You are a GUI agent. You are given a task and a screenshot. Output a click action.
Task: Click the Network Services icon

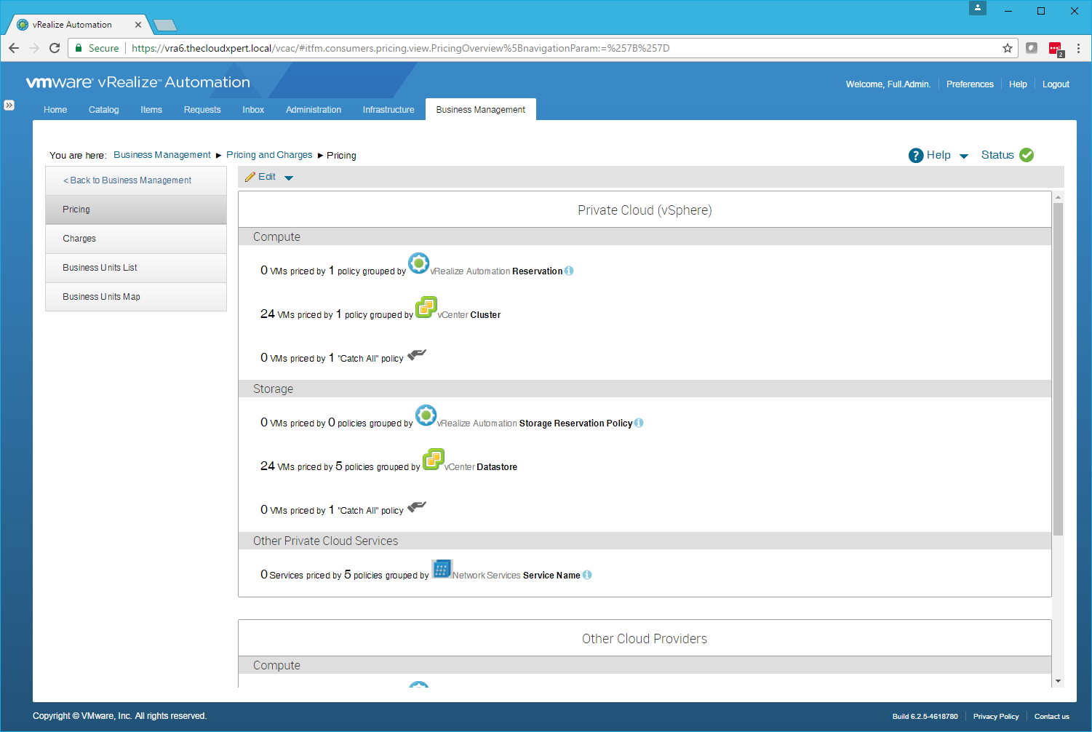point(442,568)
